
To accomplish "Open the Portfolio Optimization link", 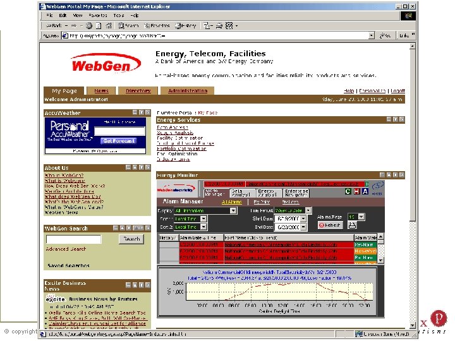I will coord(181,148).
